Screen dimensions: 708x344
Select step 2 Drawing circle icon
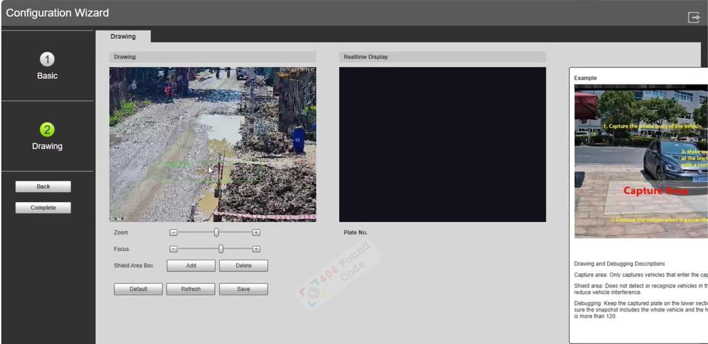tap(47, 130)
